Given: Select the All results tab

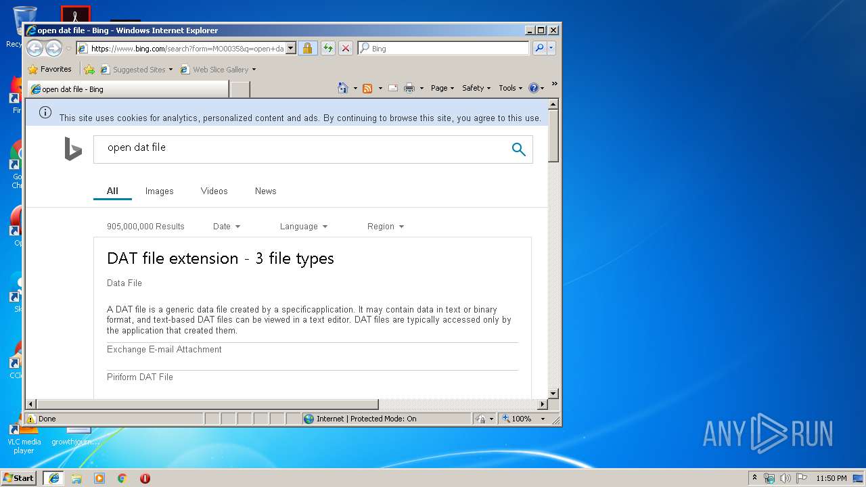Looking at the screenshot, I should (112, 191).
